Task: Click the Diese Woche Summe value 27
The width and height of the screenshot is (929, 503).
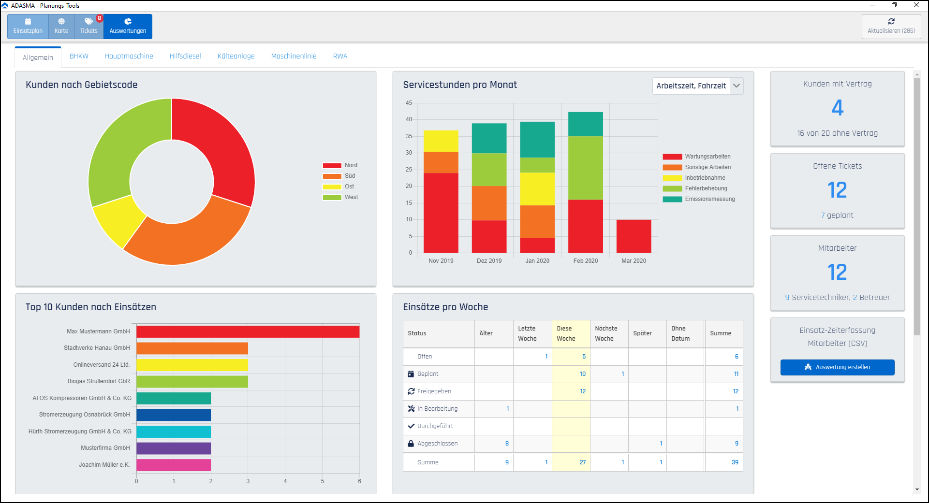Action: click(x=583, y=462)
